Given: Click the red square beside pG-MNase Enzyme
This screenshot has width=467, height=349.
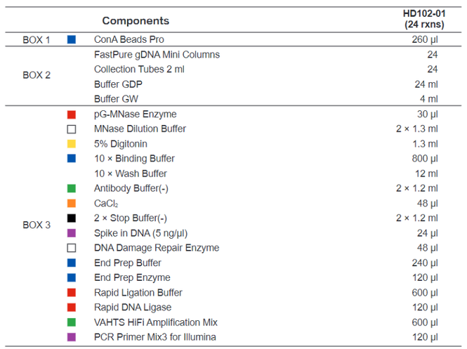Looking at the screenshot, I should pyautogui.click(x=72, y=114).
